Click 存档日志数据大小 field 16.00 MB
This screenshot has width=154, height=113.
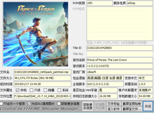[x=108, y=96]
